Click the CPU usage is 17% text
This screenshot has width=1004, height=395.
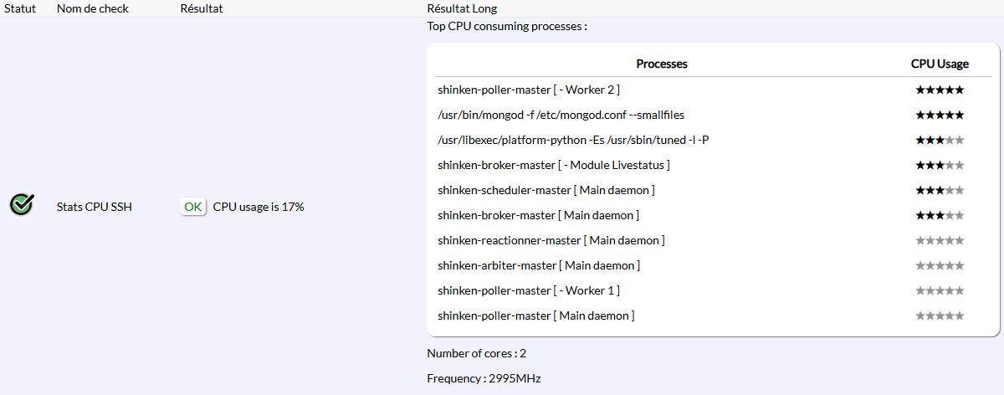click(x=259, y=207)
